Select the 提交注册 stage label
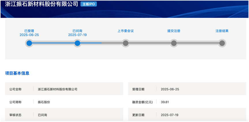This screenshot has width=249, height=122. [x=174, y=31]
